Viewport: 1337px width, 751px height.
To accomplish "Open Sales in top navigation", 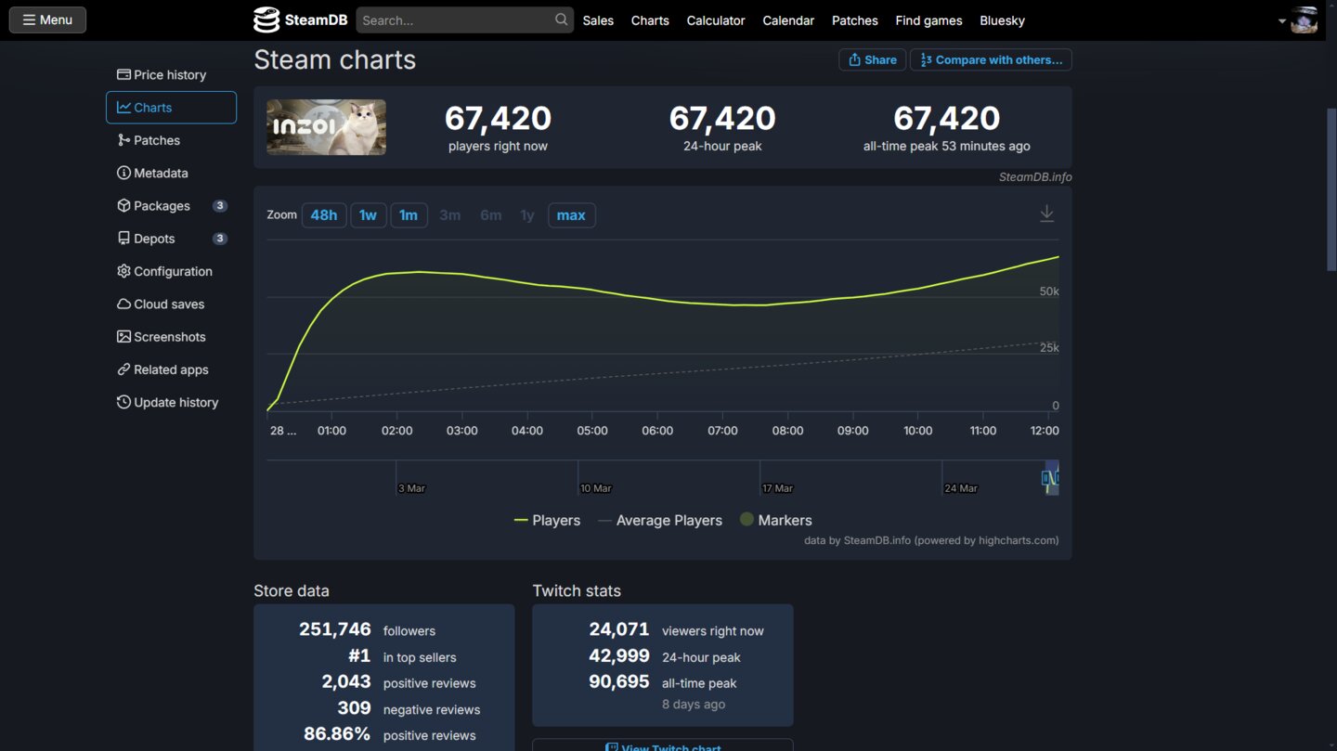I will [x=598, y=20].
